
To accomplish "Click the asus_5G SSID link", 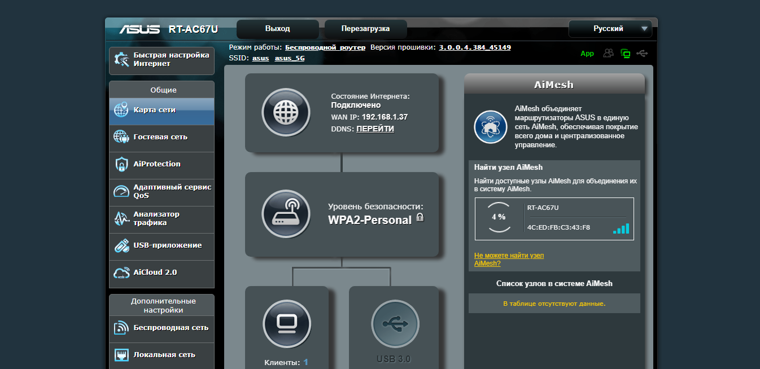I will [290, 58].
